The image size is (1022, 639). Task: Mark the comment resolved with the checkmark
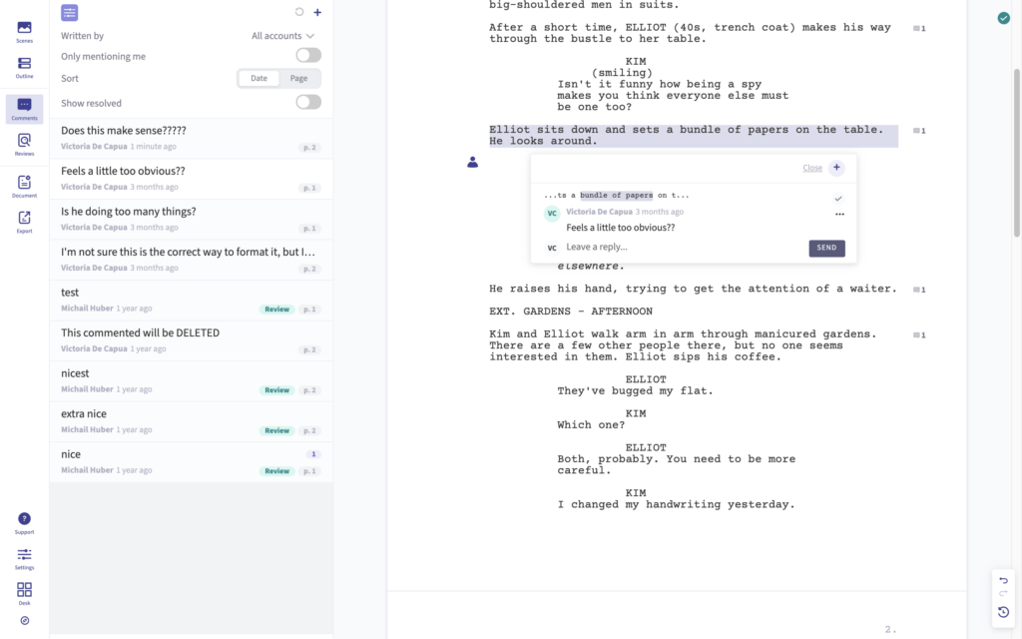[838, 199]
